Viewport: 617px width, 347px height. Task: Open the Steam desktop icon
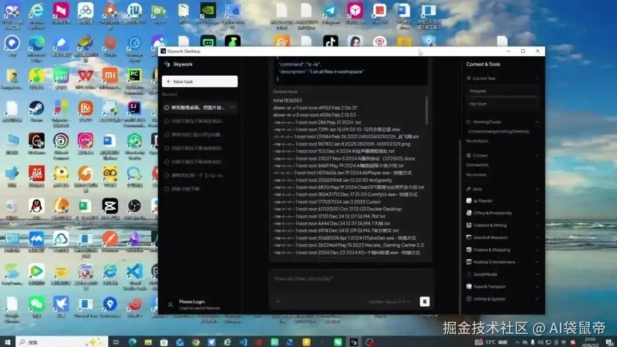[x=36, y=112]
